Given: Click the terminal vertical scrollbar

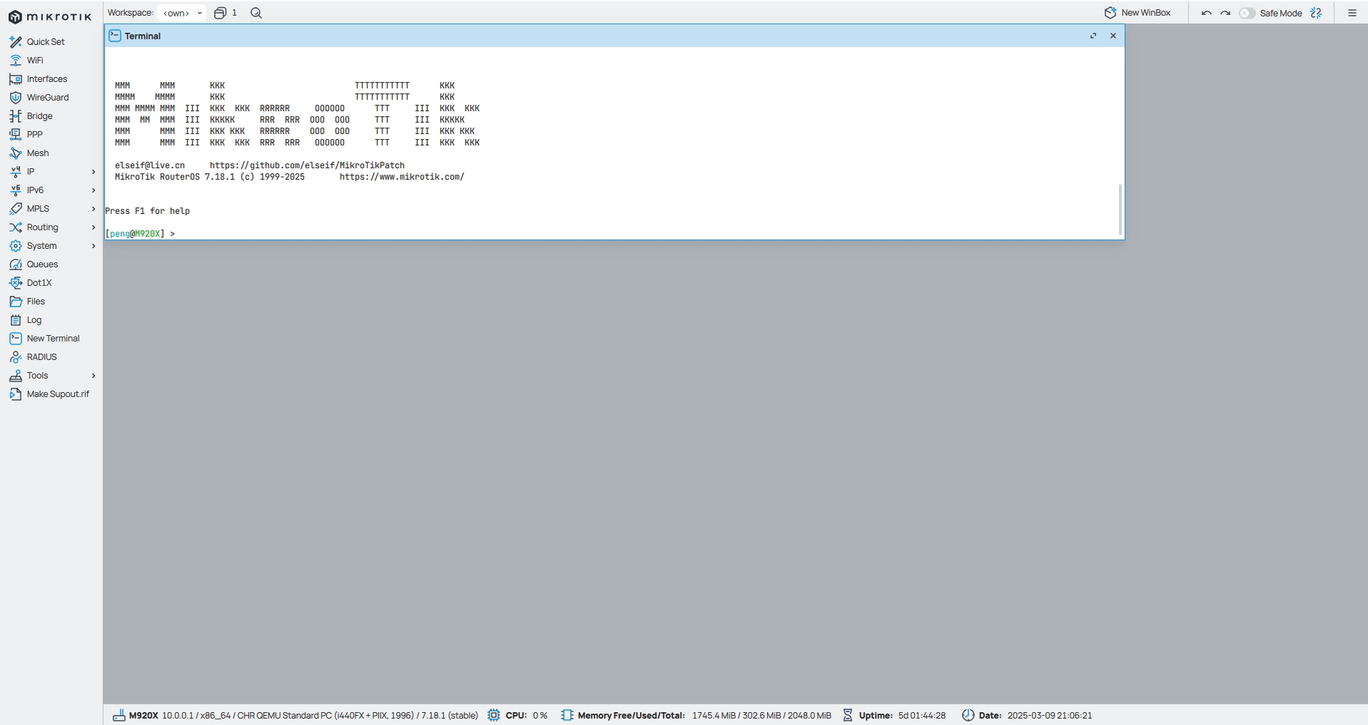Looking at the screenshot, I should click(x=1120, y=210).
